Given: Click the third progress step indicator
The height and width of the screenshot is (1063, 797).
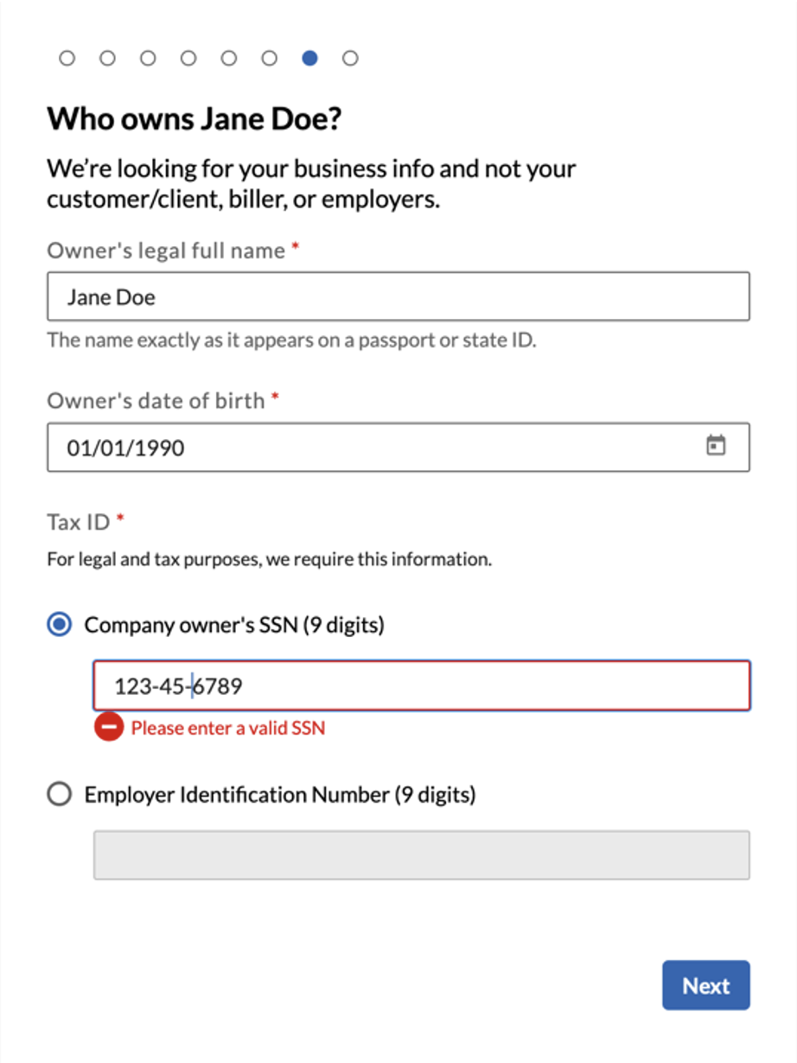Looking at the screenshot, I should tap(148, 58).
